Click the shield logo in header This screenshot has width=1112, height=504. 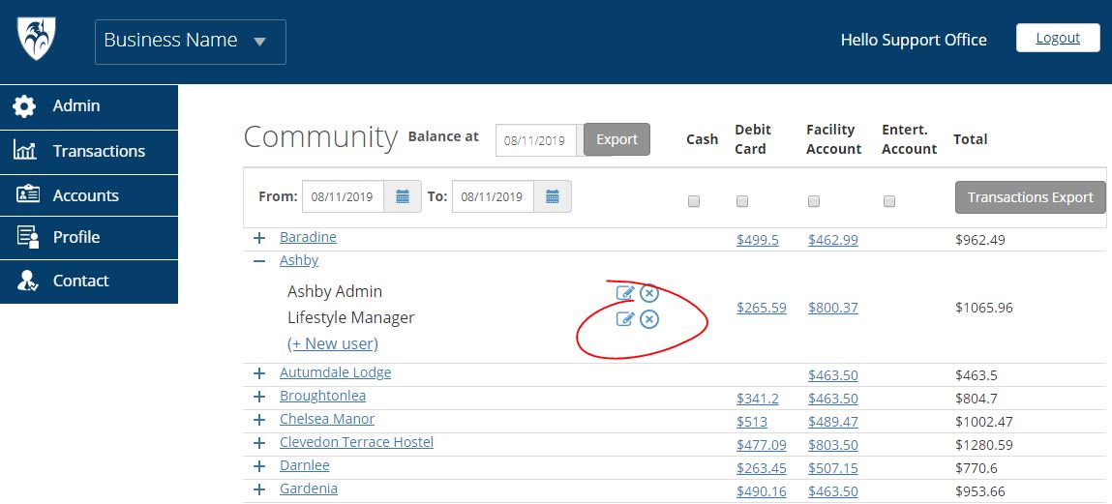37,39
